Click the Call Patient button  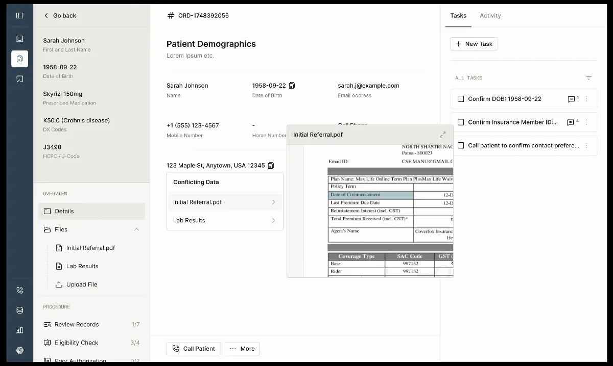click(x=194, y=349)
